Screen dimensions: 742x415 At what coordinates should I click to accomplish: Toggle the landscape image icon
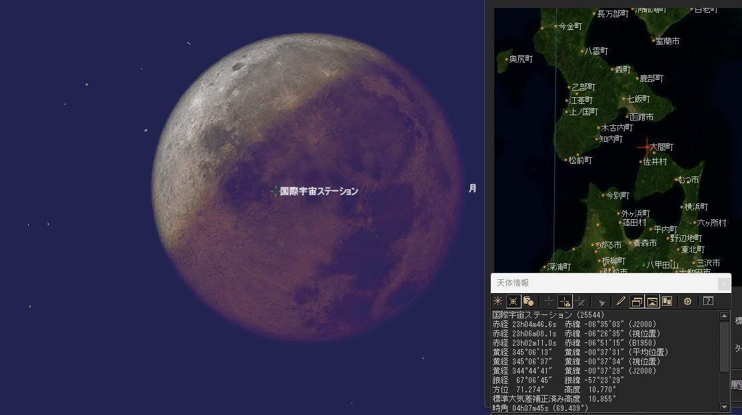tap(652, 301)
